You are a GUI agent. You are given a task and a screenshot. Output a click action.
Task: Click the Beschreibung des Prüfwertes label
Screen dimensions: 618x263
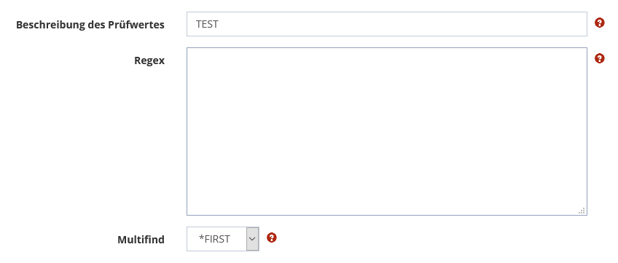coord(90,25)
